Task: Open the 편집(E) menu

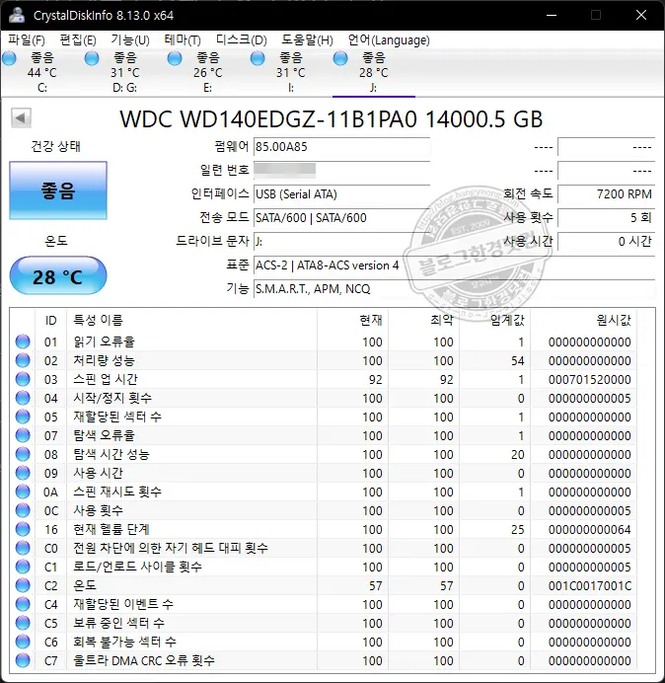Action: pos(78,40)
